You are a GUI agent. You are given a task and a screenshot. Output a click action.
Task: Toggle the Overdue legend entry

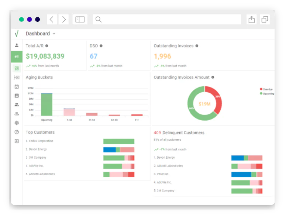coord(266,89)
